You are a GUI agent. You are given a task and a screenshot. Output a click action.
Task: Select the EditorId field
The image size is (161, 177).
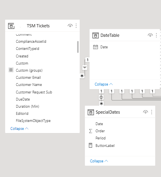(22, 114)
